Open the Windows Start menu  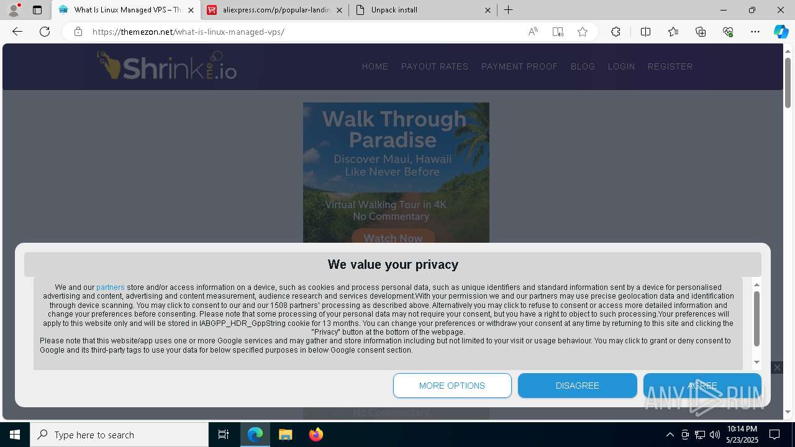15,435
